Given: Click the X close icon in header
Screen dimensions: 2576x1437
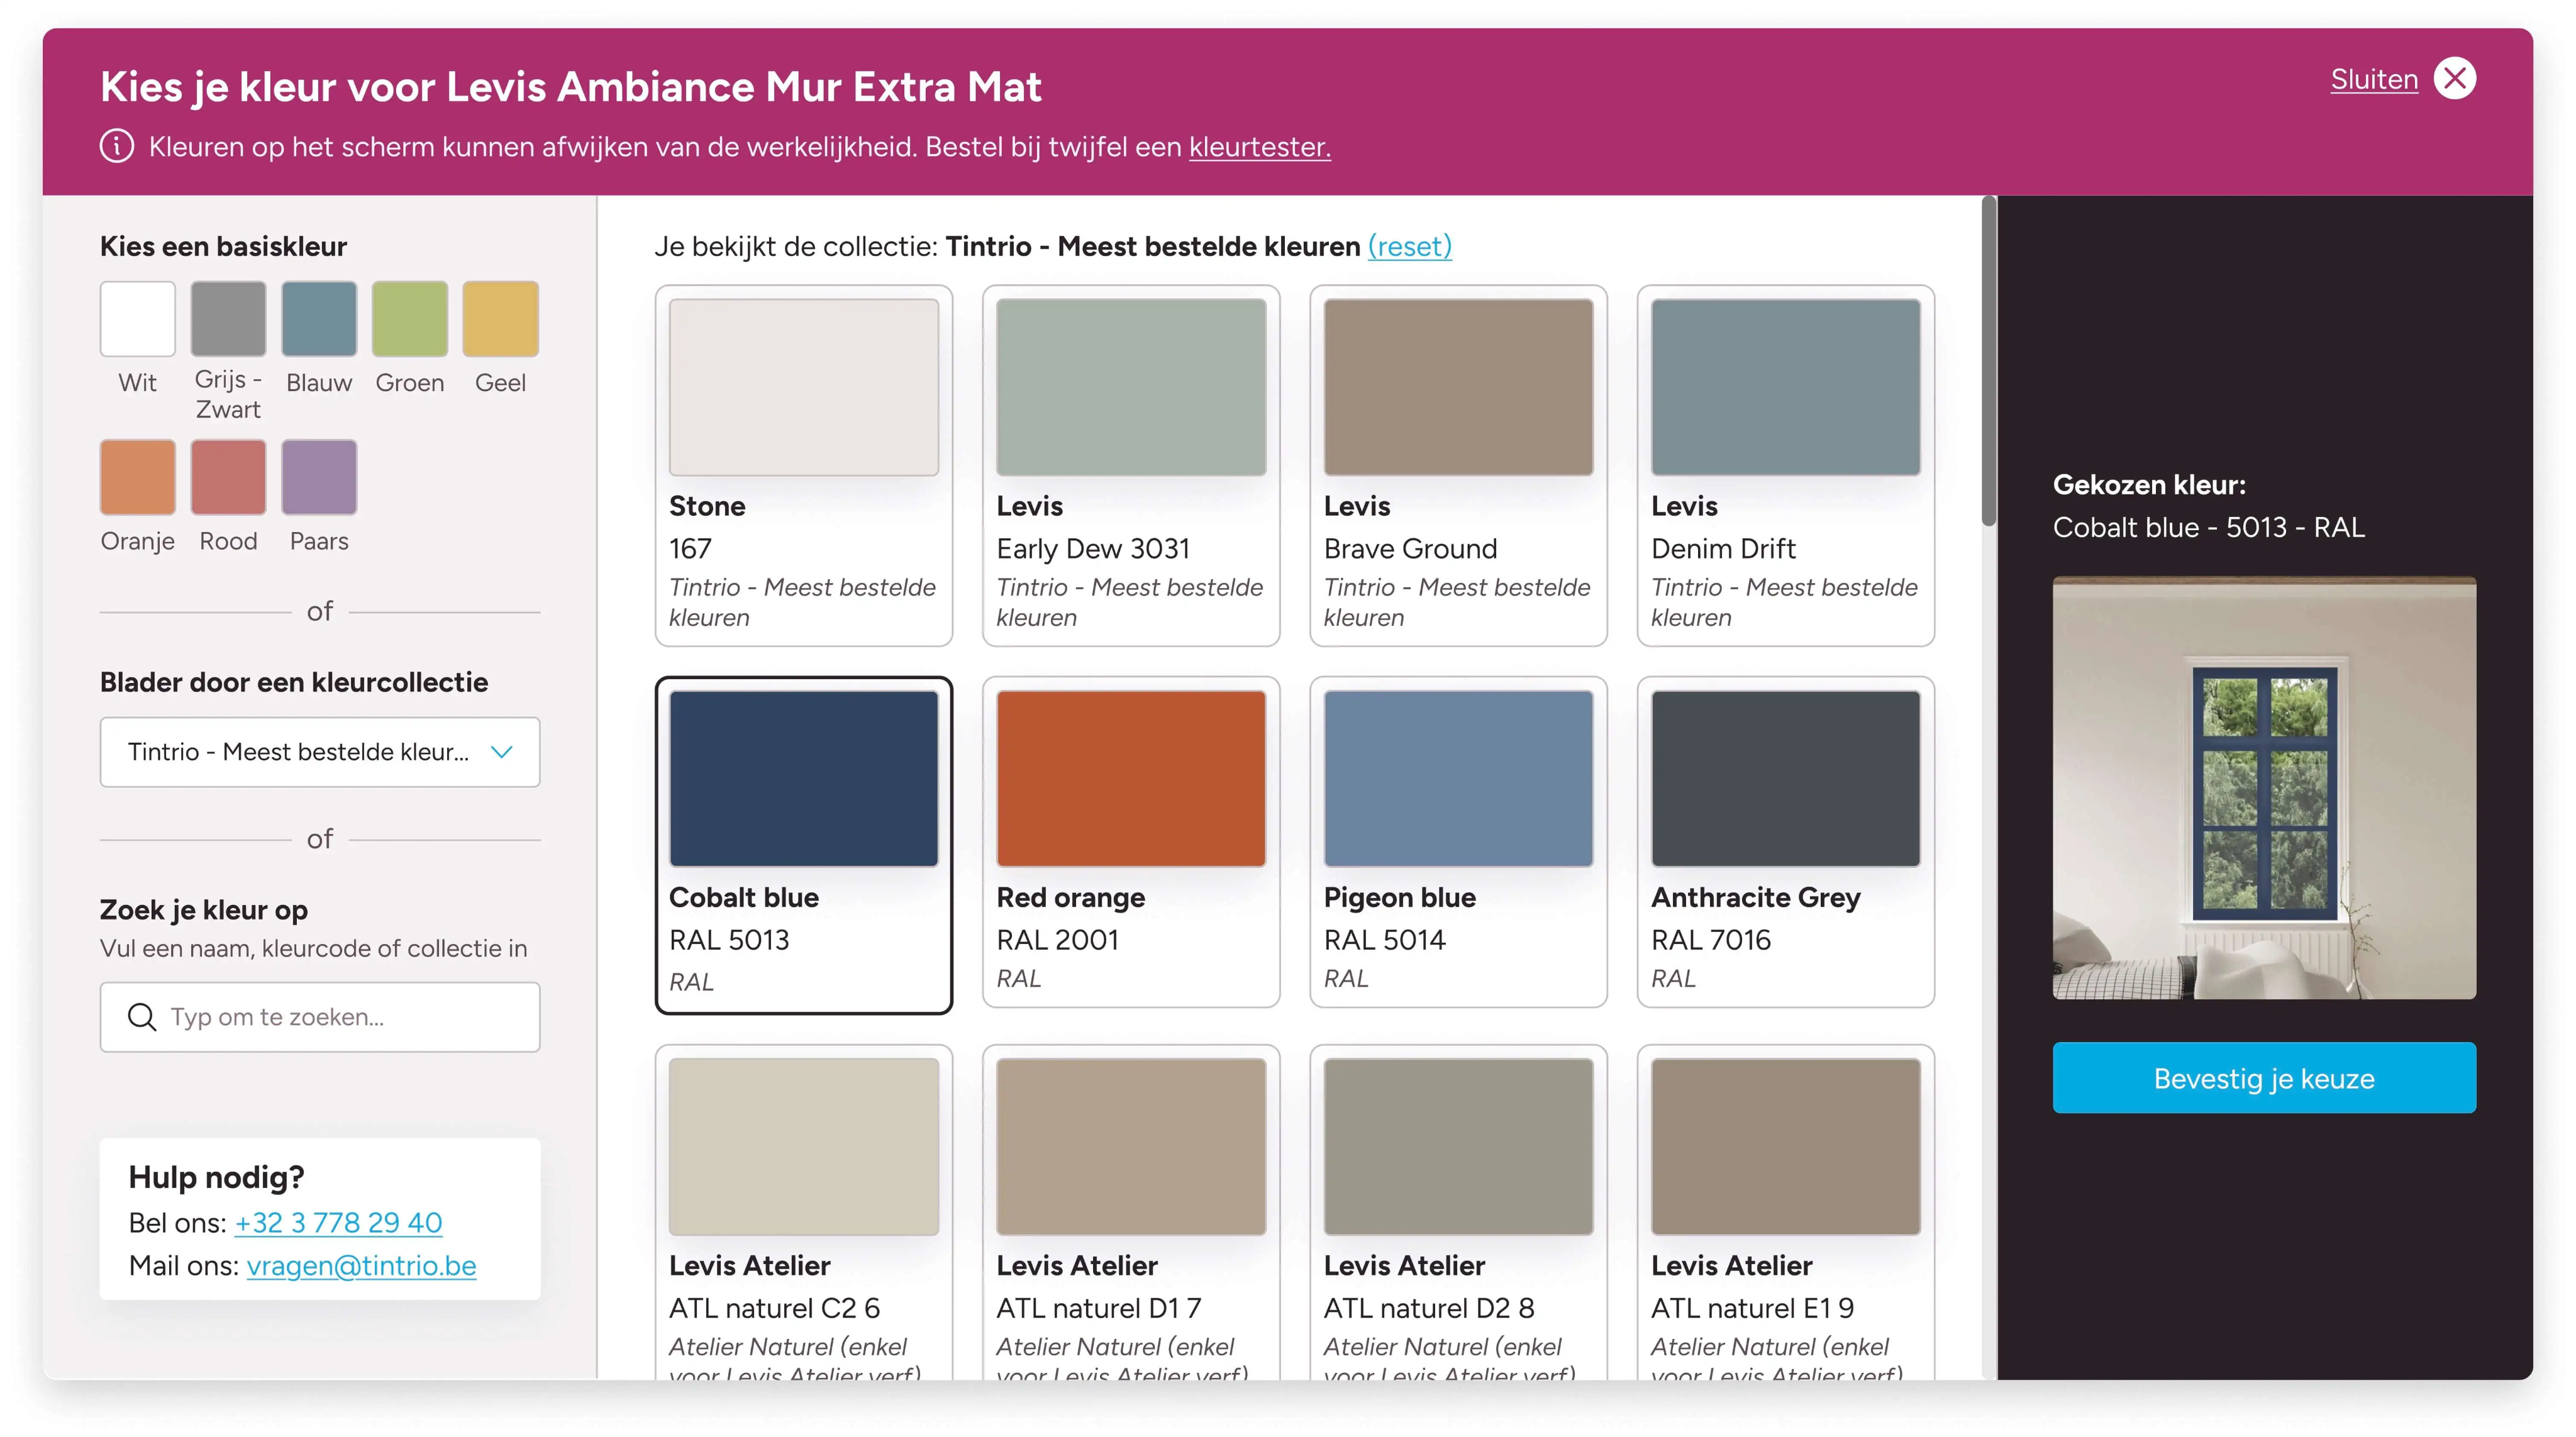Looking at the screenshot, I should tap(2454, 79).
